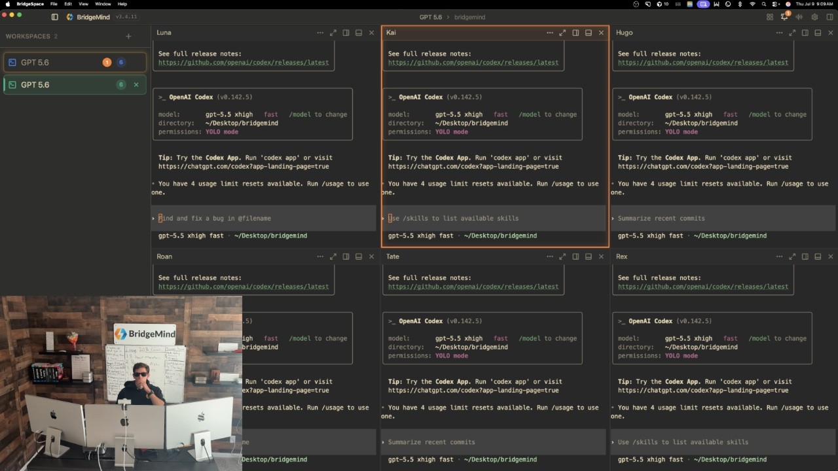Screen dimensions: 838x471
Task: Open the File menu
Action: pos(54,4)
